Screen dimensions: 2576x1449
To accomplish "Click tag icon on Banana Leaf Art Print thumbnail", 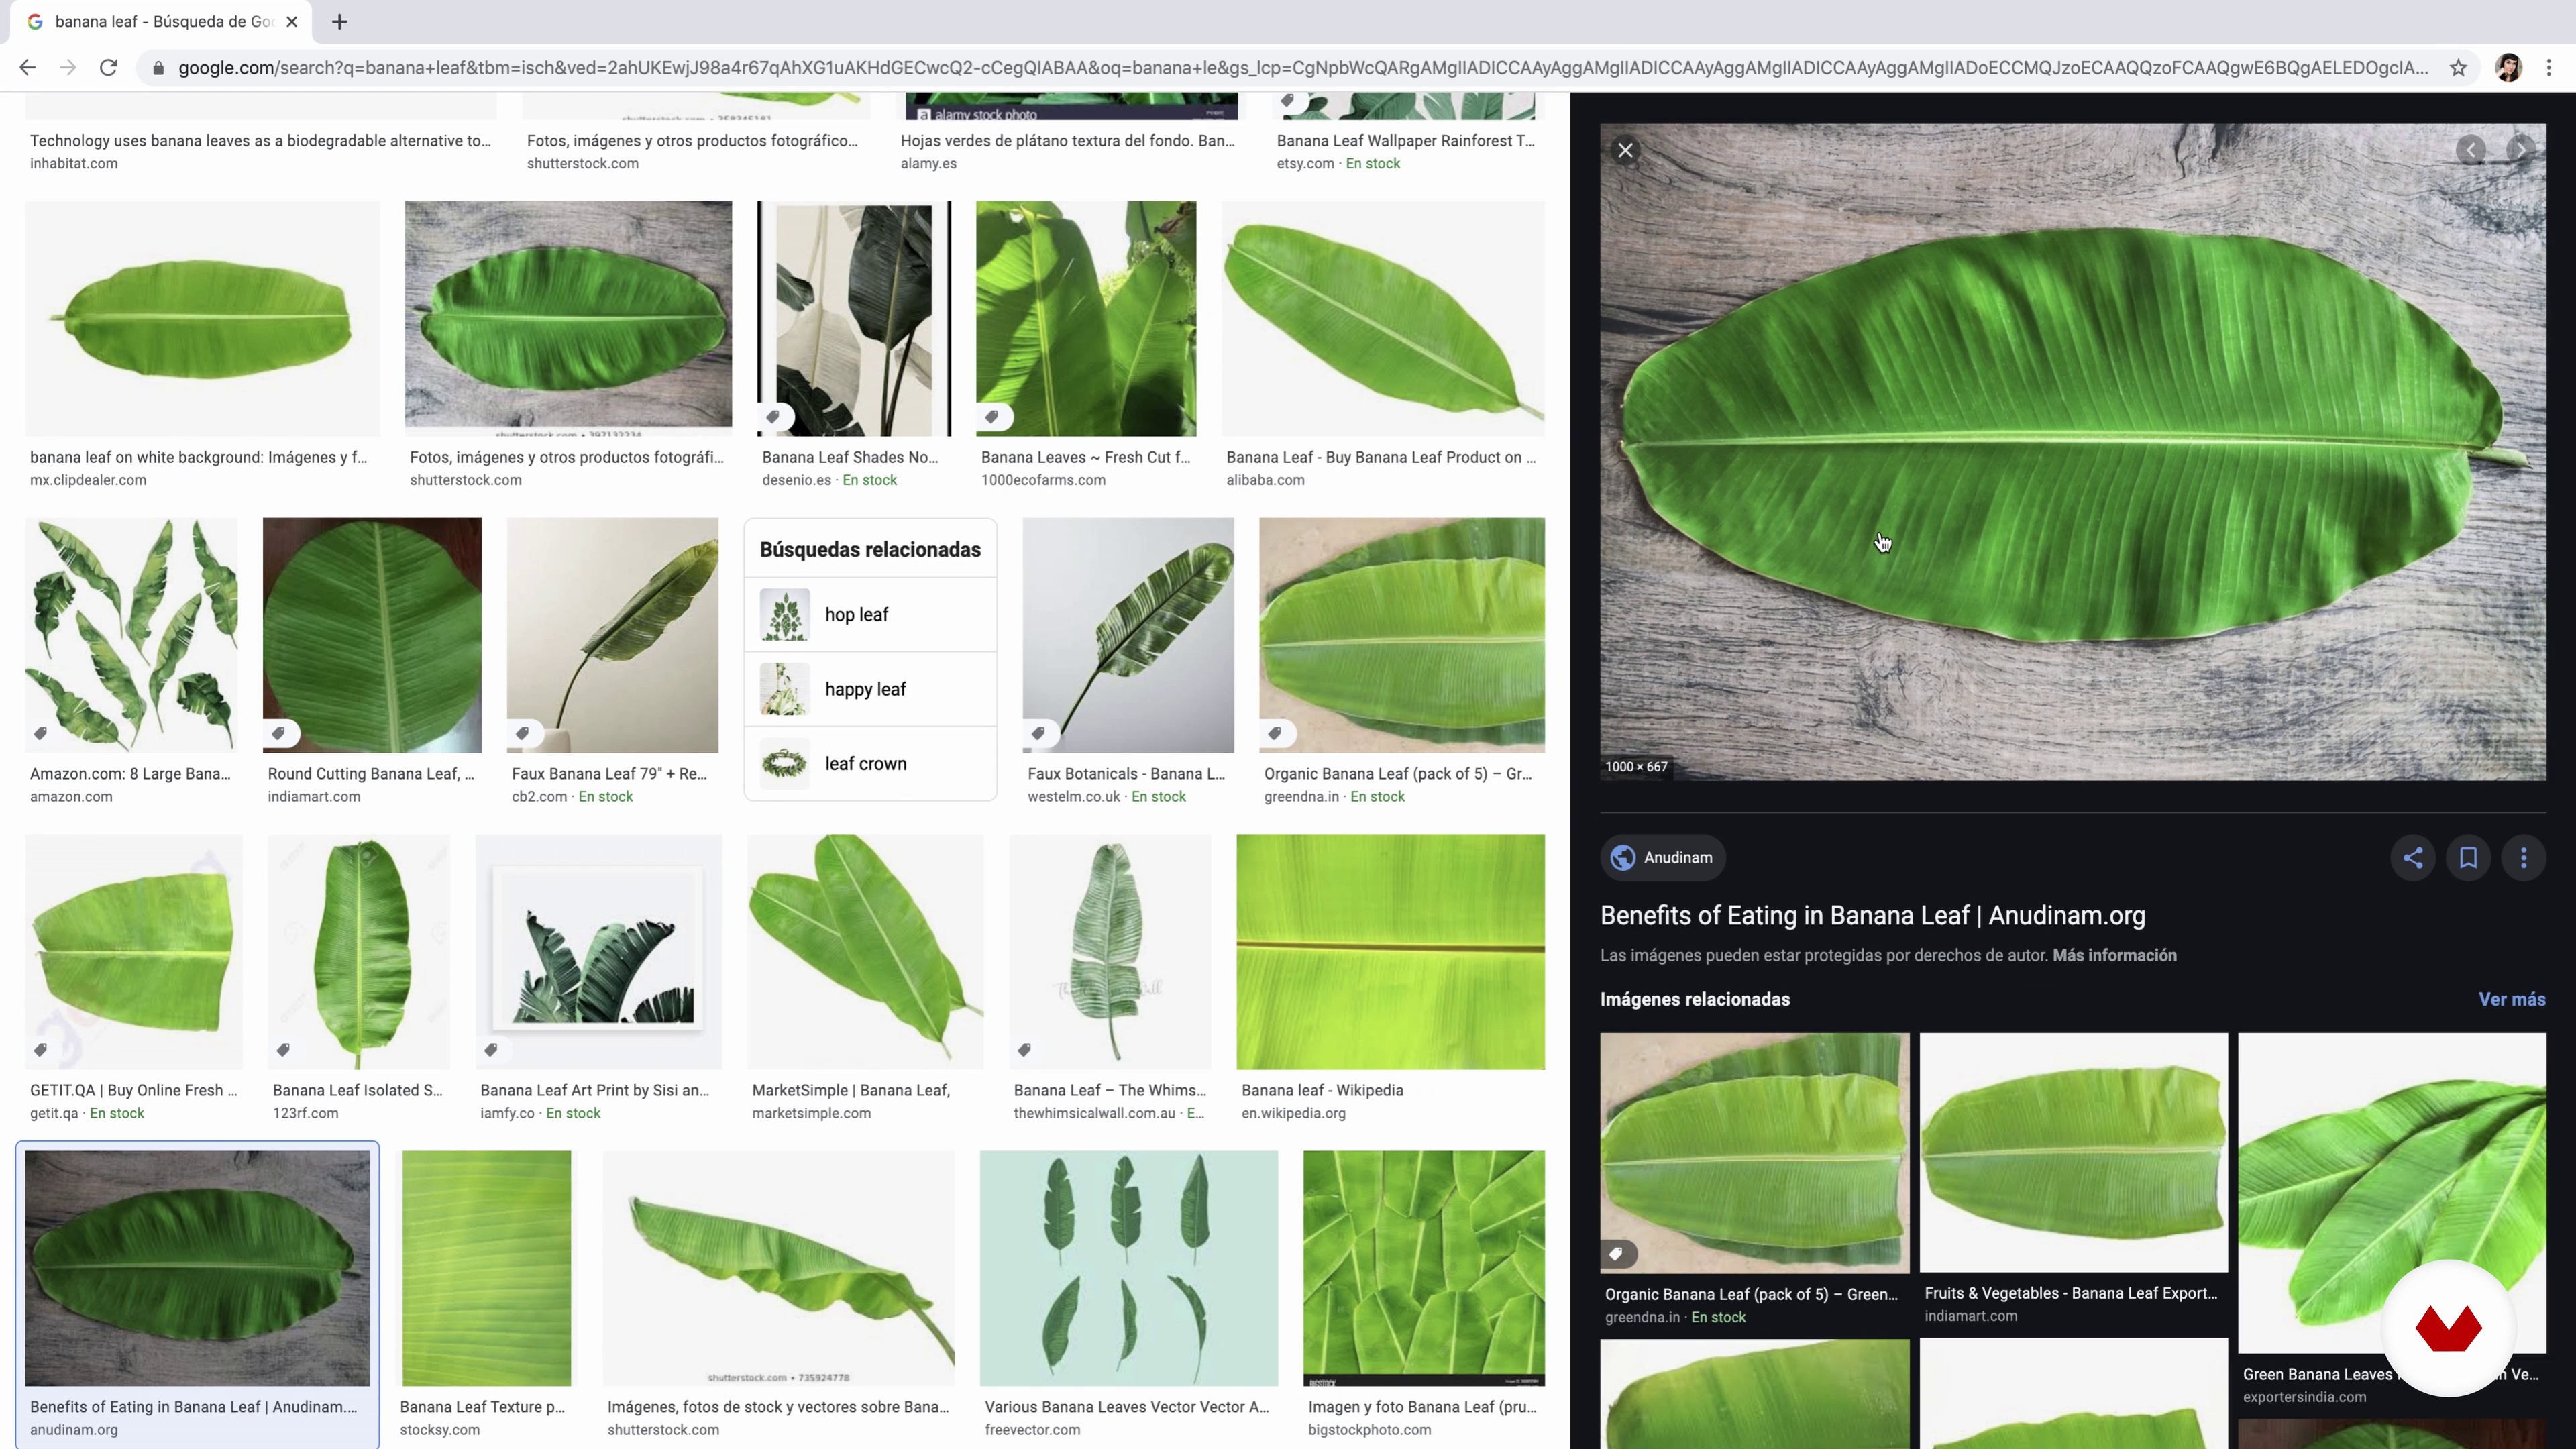I will point(491,1050).
